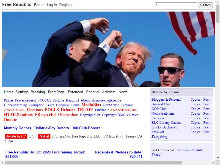Viewport: 220px width, 165px height.
Task: Open the Elections topic link
Action: (35, 110)
